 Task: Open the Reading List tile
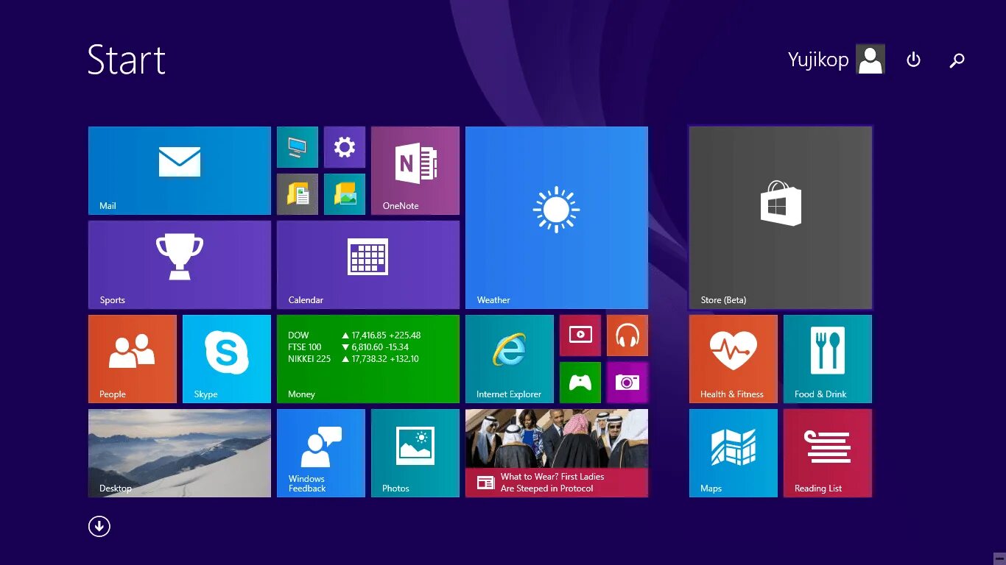pos(828,453)
